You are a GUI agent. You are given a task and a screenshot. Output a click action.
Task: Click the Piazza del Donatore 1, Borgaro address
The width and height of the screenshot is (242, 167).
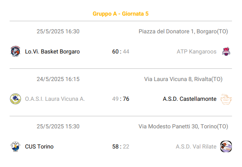183,31
